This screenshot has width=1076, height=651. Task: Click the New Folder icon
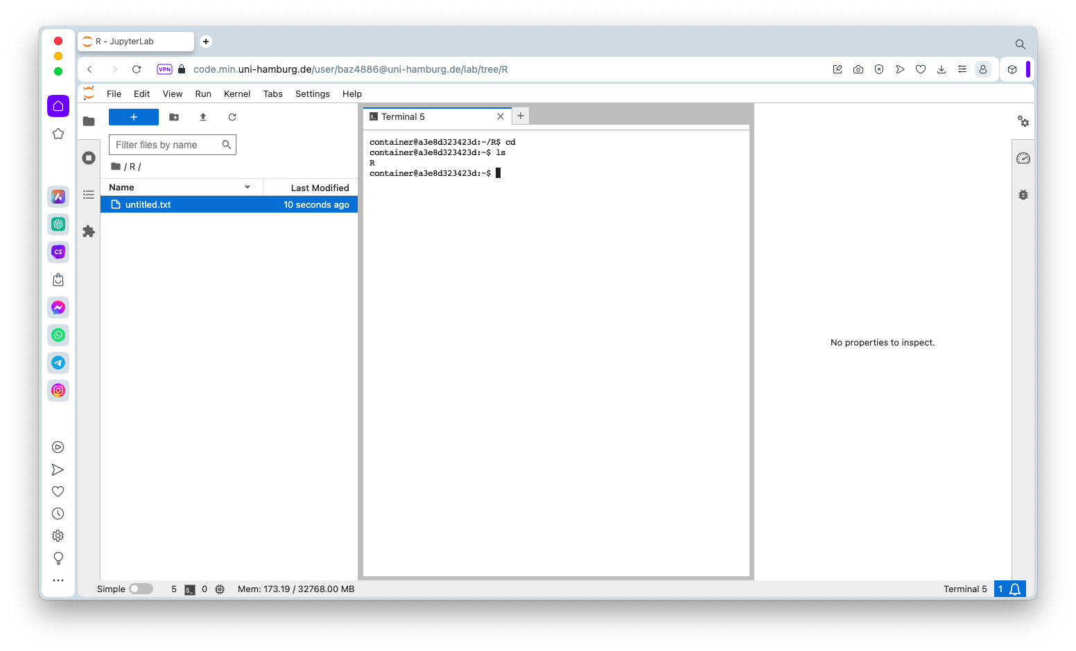click(174, 117)
